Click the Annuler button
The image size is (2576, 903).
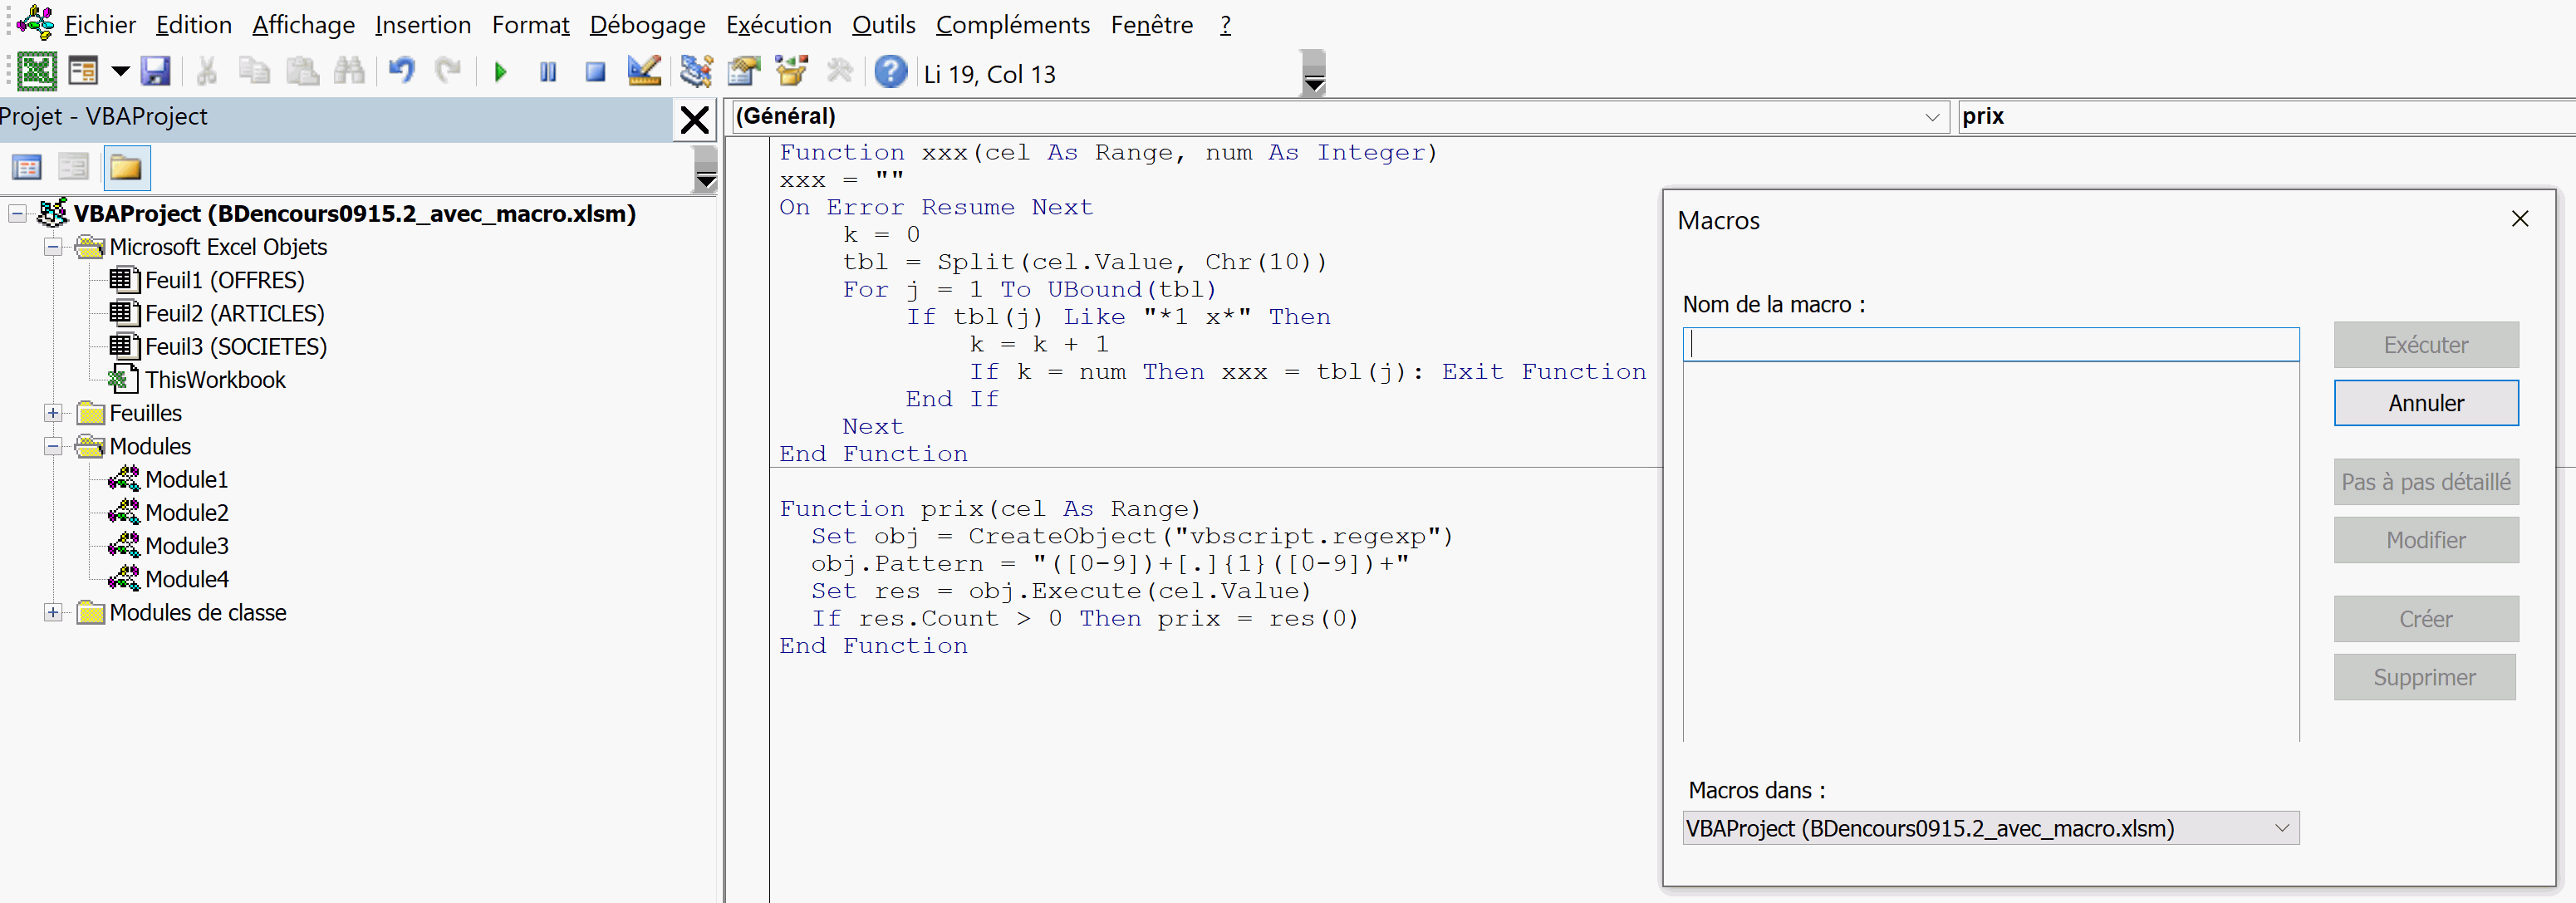tap(2425, 403)
